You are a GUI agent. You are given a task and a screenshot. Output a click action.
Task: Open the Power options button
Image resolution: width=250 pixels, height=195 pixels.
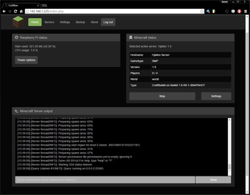click(26, 60)
